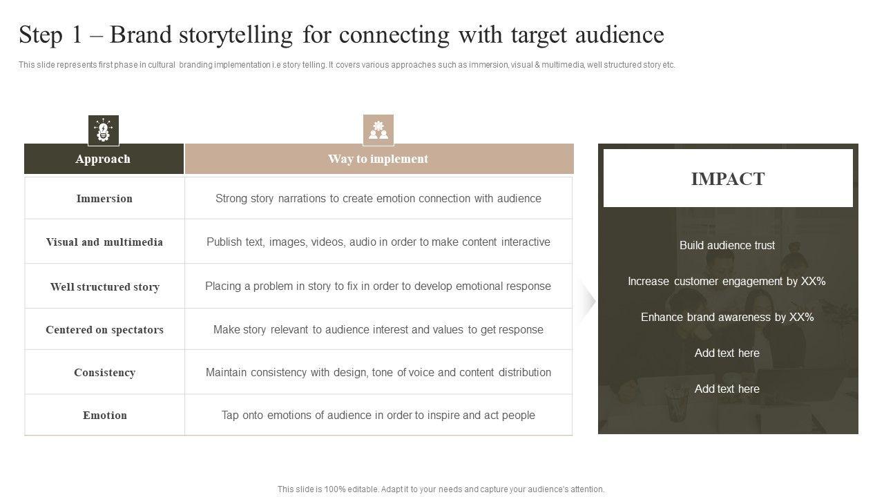Select the slide title about brand storytelling

coord(341,34)
